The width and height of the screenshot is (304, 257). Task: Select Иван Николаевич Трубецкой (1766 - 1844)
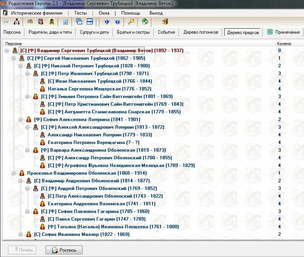[100, 81]
